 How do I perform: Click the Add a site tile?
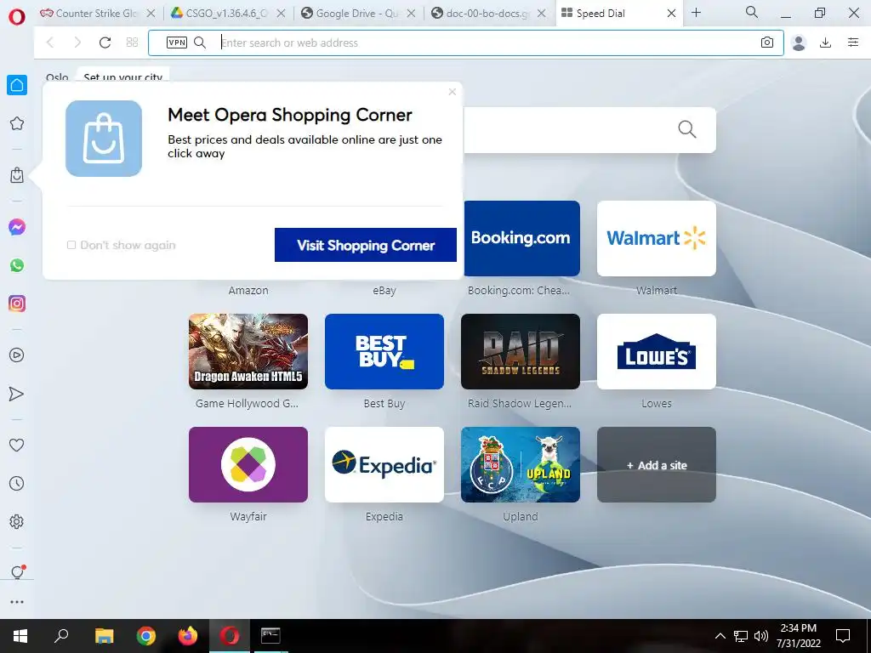coord(657,465)
